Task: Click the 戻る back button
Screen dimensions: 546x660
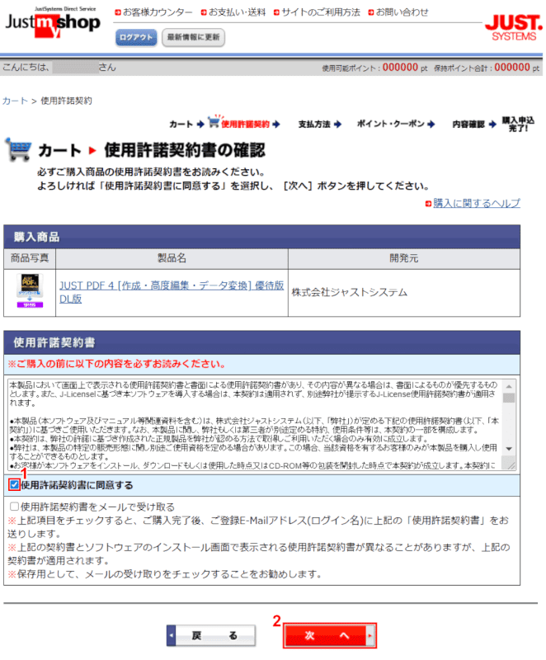Action: pos(211,635)
